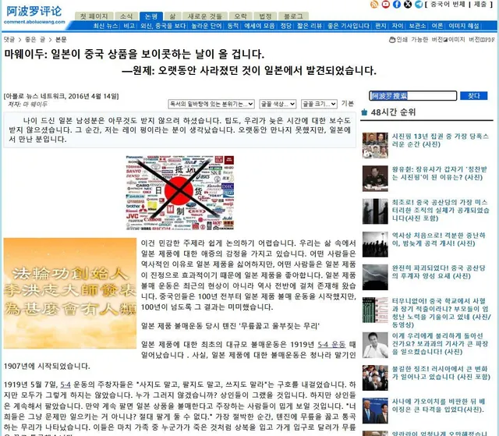The image size is (499, 436).
Task: Open 이미지 해설 submenu item
Action: pyautogui.click(x=464, y=26)
